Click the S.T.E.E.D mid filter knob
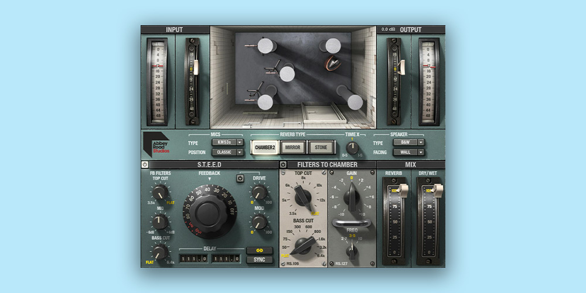586x293 pixels. tap(158, 222)
